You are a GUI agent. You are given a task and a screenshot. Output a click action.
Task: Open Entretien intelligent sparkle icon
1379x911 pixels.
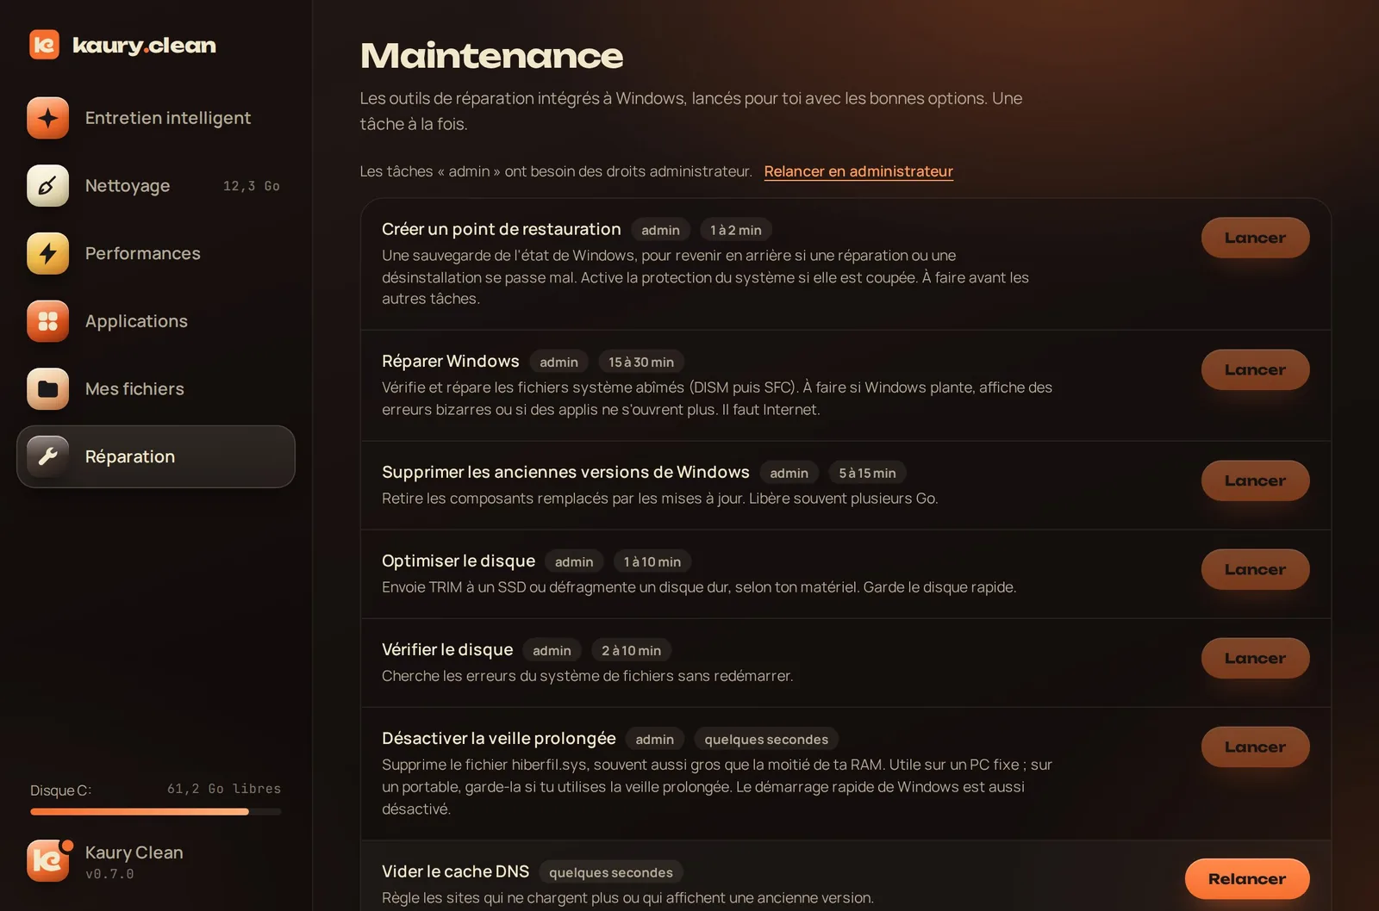pos(48,118)
